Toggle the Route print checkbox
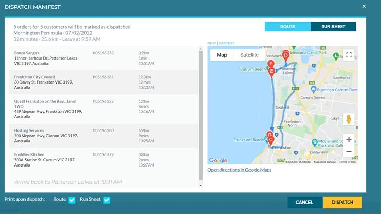The image size is (381, 214). (x=72, y=200)
